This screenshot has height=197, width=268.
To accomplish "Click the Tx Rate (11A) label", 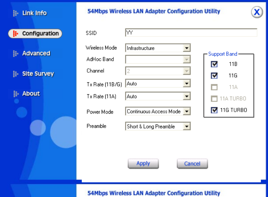I will pos(101,97).
